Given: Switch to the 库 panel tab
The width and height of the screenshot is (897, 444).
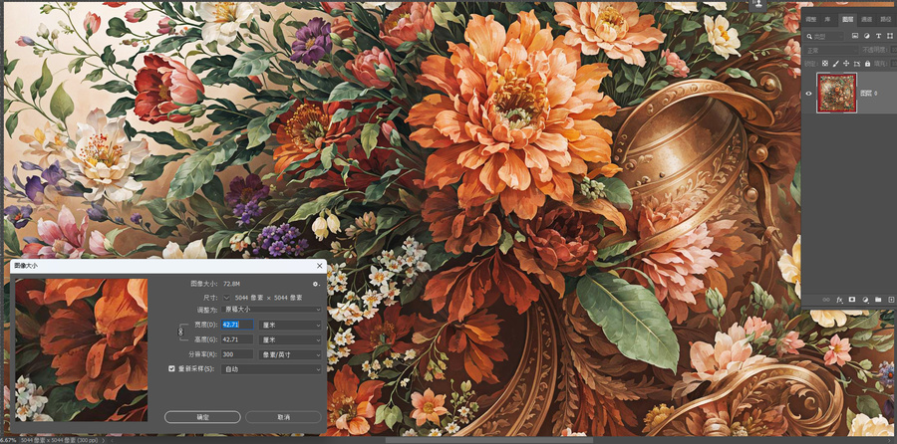Looking at the screenshot, I should 827,19.
